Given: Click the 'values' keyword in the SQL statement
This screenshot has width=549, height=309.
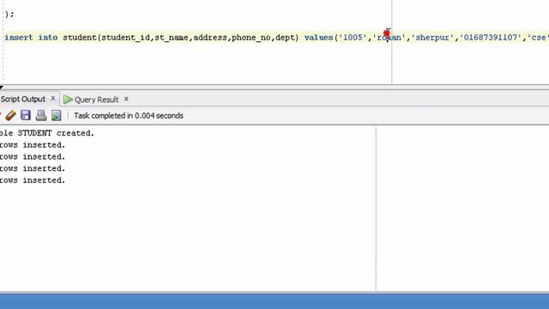Looking at the screenshot, I should click(318, 38).
